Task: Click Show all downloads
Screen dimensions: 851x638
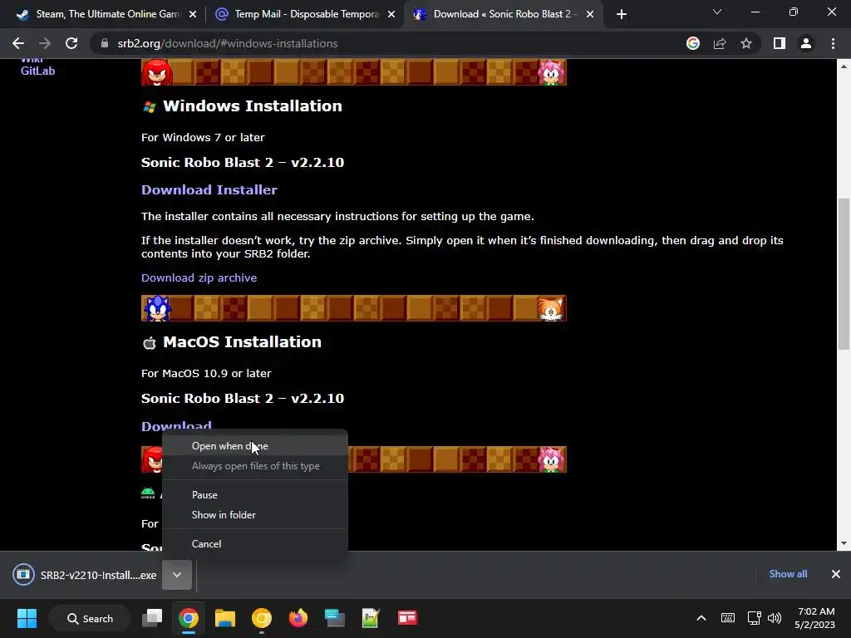Action: point(788,574)
